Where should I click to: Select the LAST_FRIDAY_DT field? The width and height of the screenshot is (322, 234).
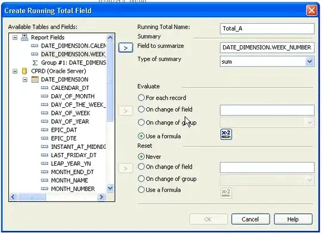pos(73,155)
